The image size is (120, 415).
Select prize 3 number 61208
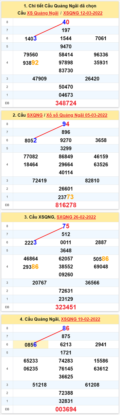[92, 385]
